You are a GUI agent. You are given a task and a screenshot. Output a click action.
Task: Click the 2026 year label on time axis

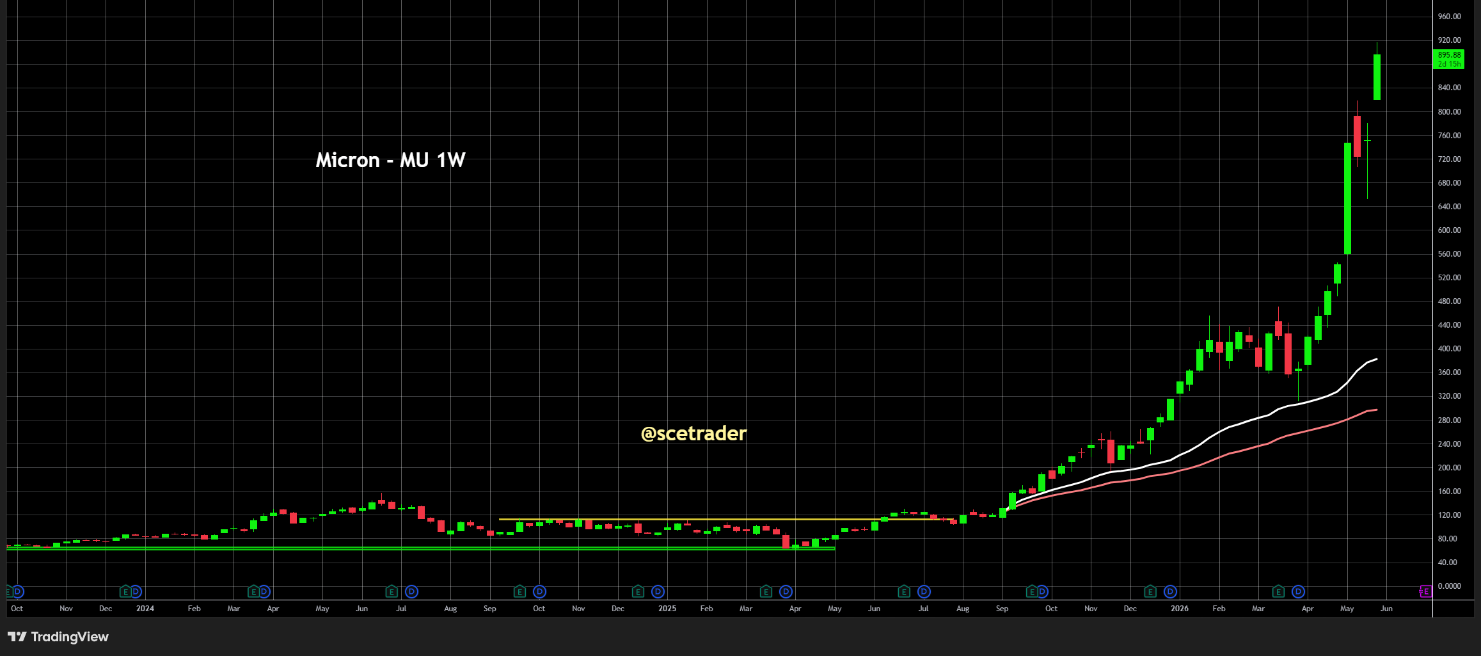click(1180, 609)
